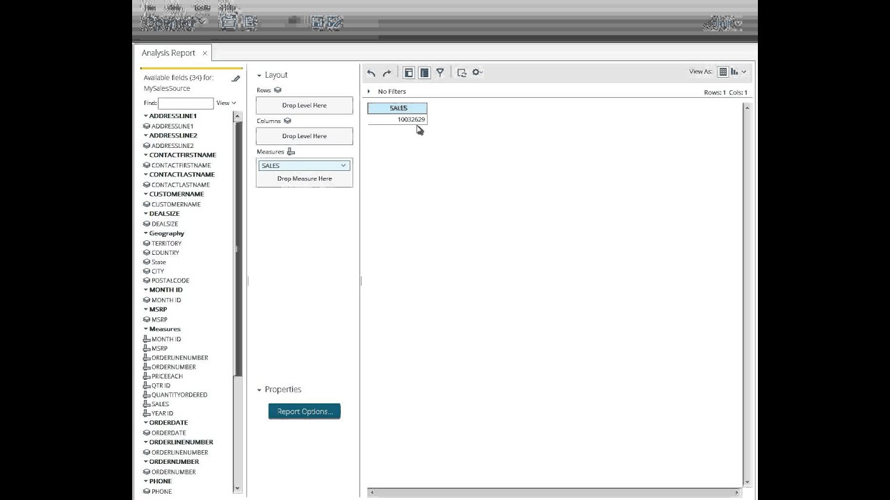This screenshot has height=500, width=890.
Task: Open chart type dropdown arrow
Action: [744, 72]
